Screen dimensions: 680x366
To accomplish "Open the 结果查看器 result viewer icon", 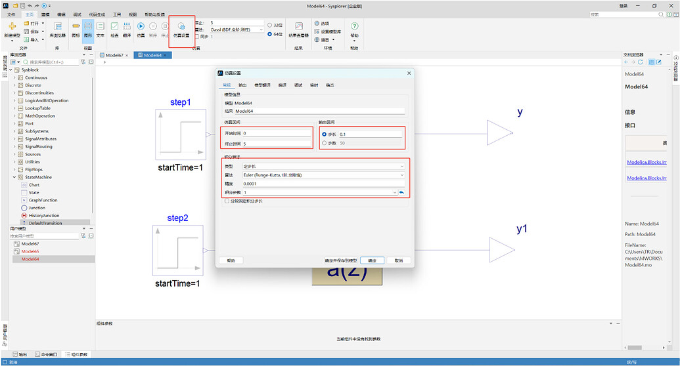I will pos(299,30).
